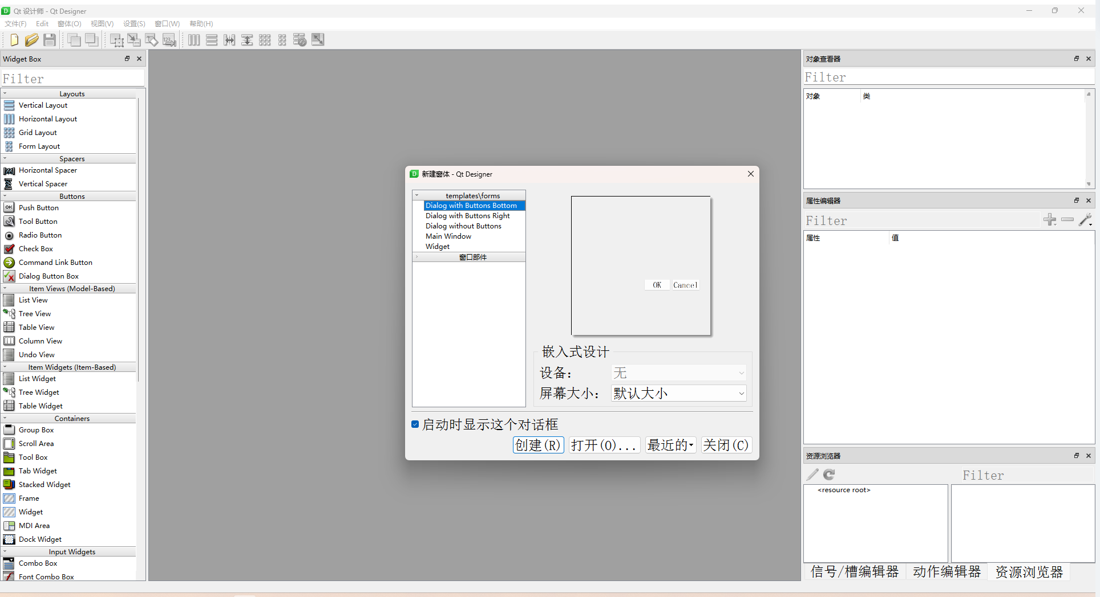Collapse Item Views (Model-Based) category
The image size is (1100, 597).
pos(5,288)
